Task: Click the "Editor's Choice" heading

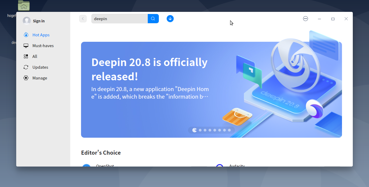Action: (x=101, y=153)
